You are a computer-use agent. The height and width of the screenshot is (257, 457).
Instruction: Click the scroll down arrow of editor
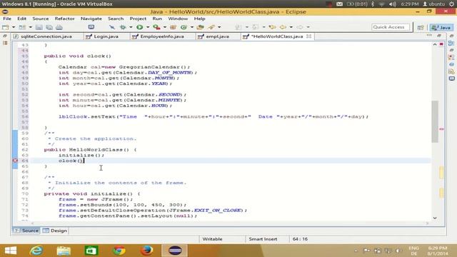pyautogui.click(x=435, y=218)
